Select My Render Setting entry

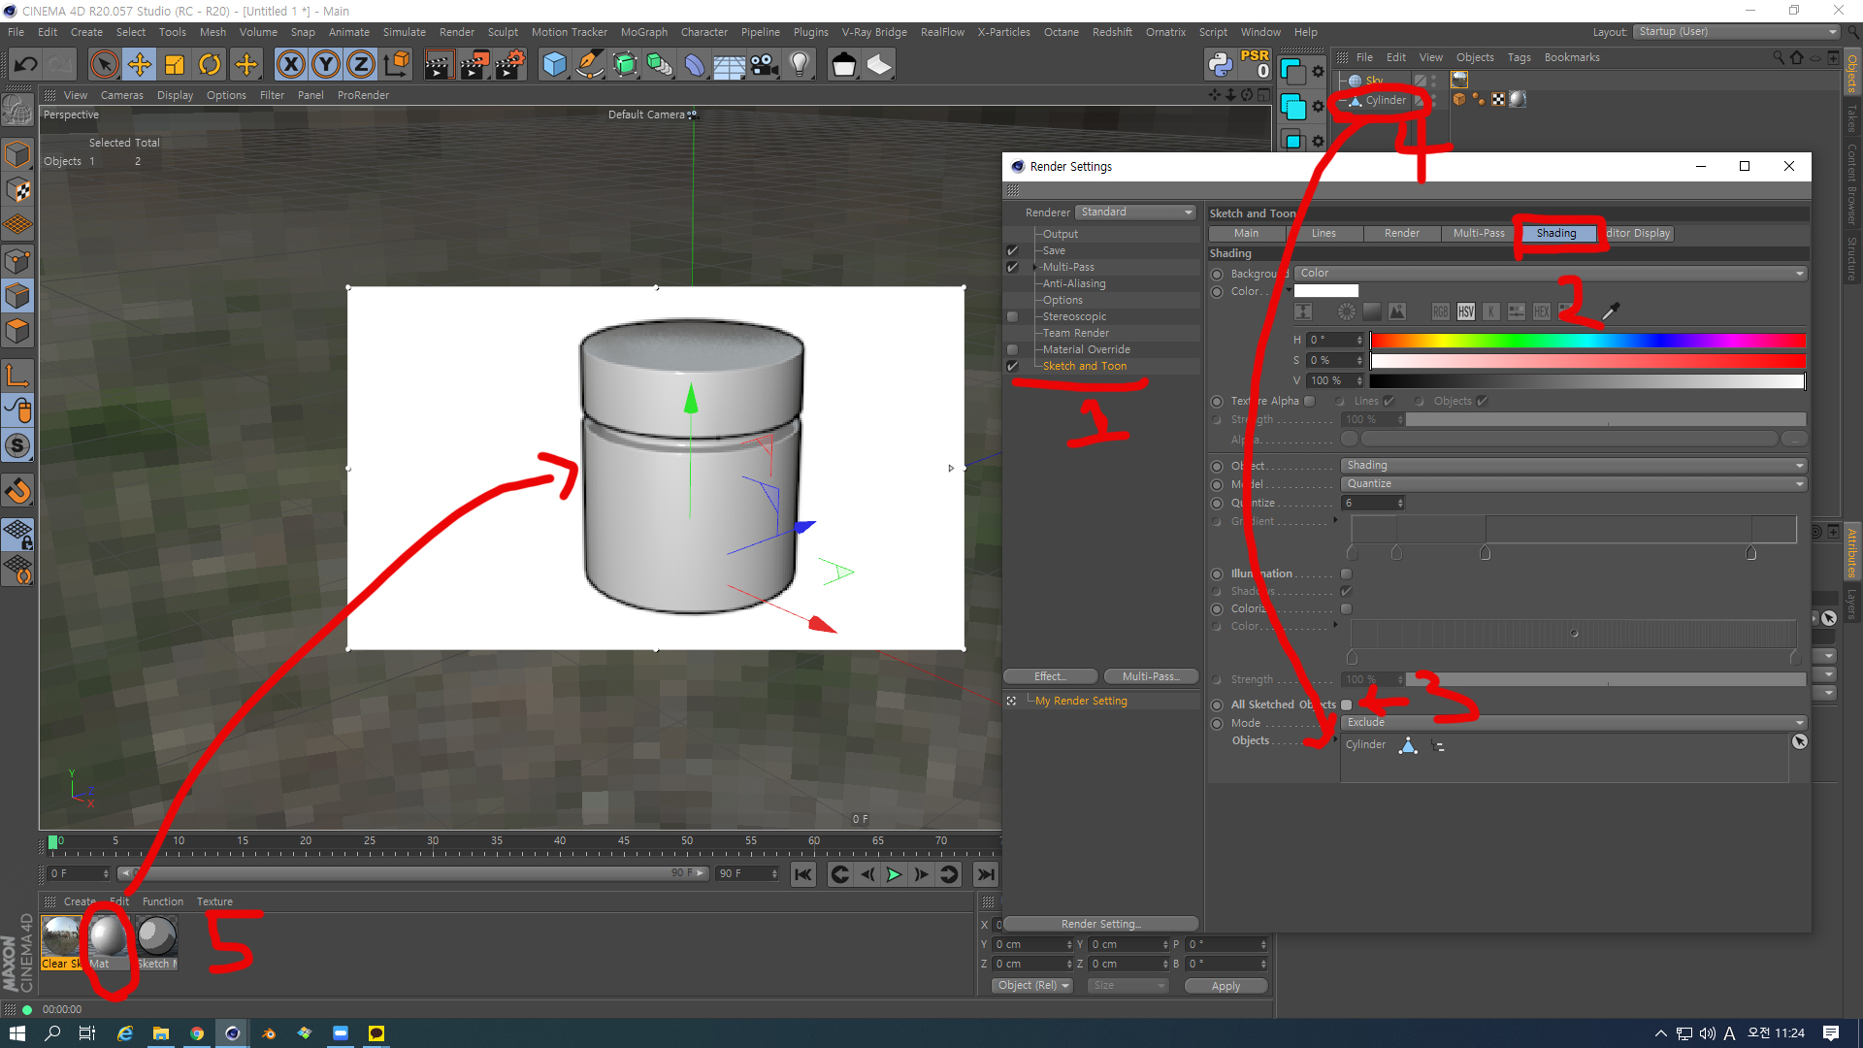pos(1080,701)
